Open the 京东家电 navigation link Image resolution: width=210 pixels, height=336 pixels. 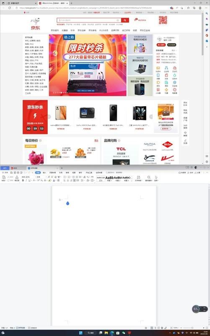[93, 31]
